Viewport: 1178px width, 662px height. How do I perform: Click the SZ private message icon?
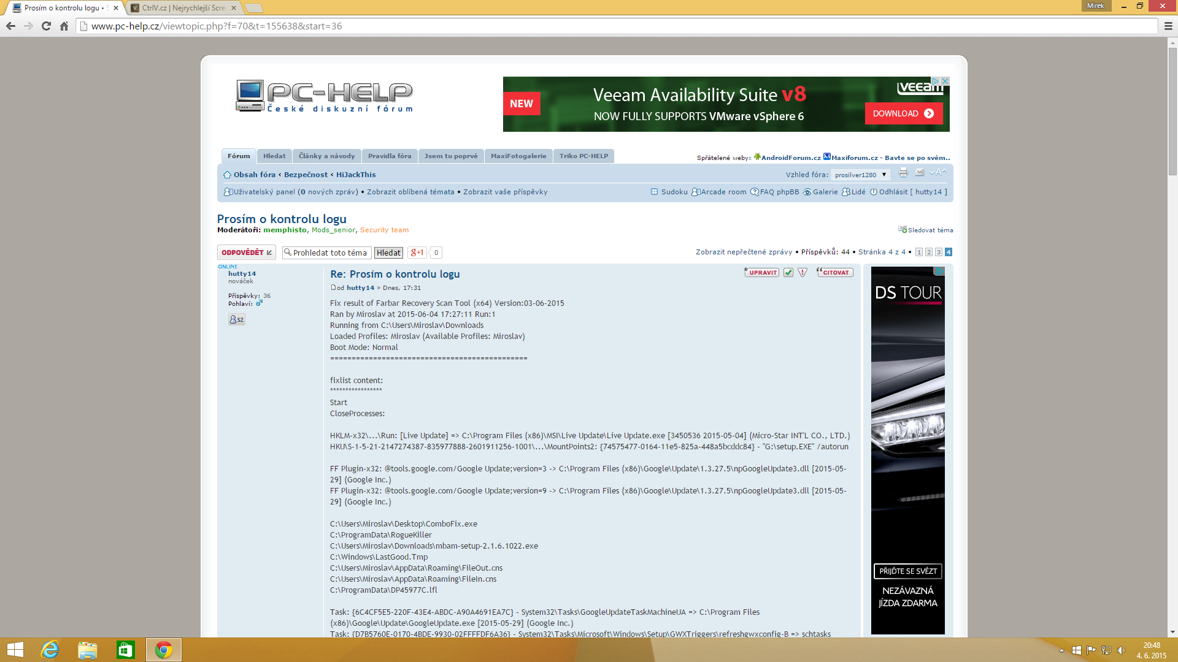point(236,319)
